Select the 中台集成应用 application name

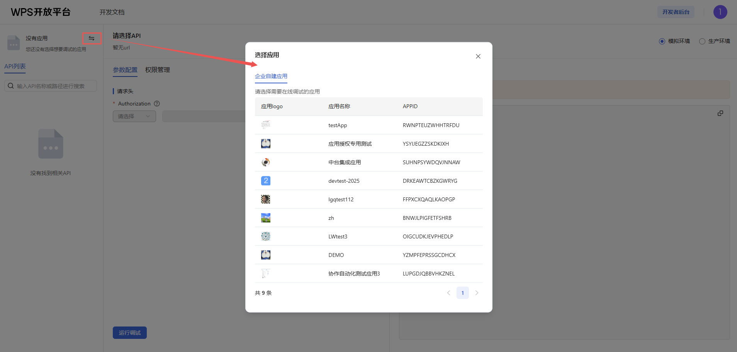coord(345,162)
